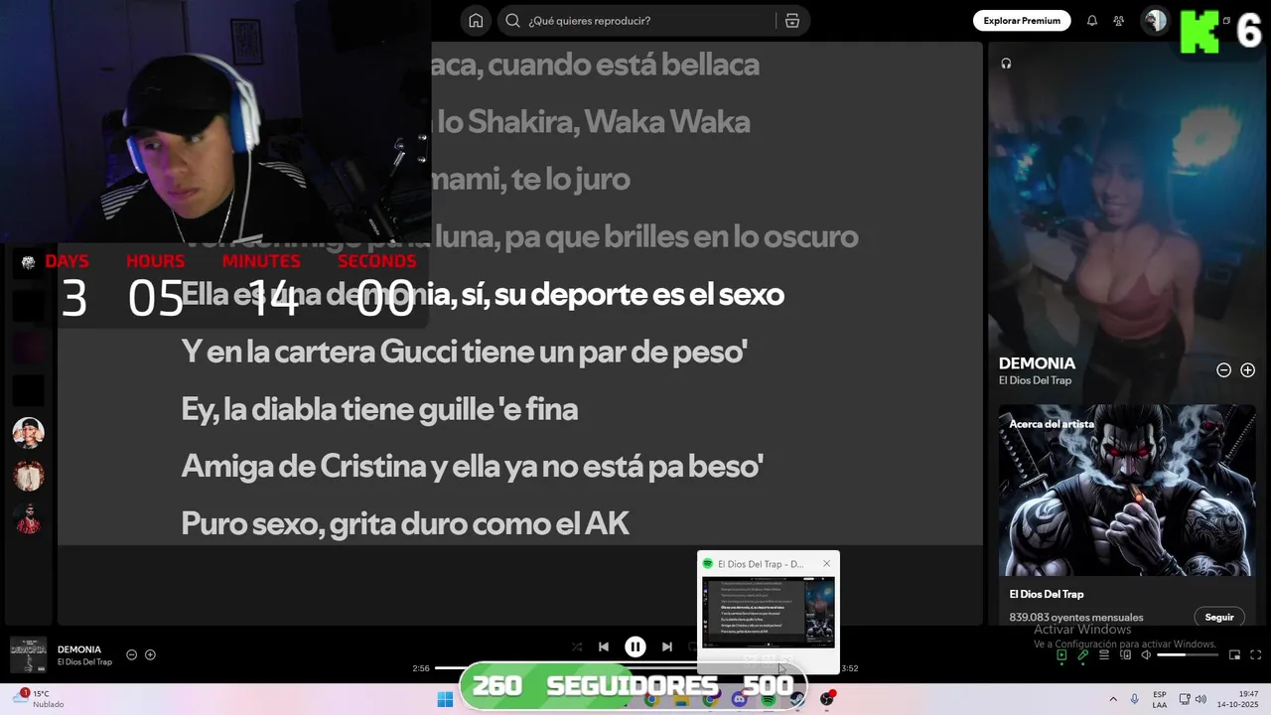Click Seguir button for artist

coord(1218,617)
